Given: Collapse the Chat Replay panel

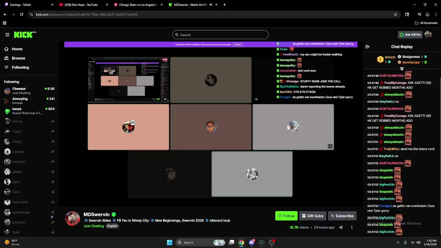Looking at the screenshot, I should (x=367, y=47).
